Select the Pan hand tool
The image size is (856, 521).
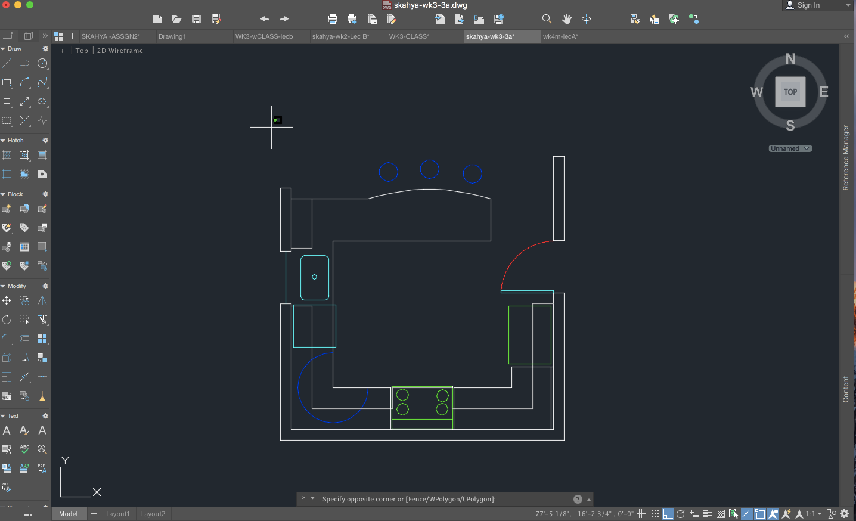click(x=567, y=19)
